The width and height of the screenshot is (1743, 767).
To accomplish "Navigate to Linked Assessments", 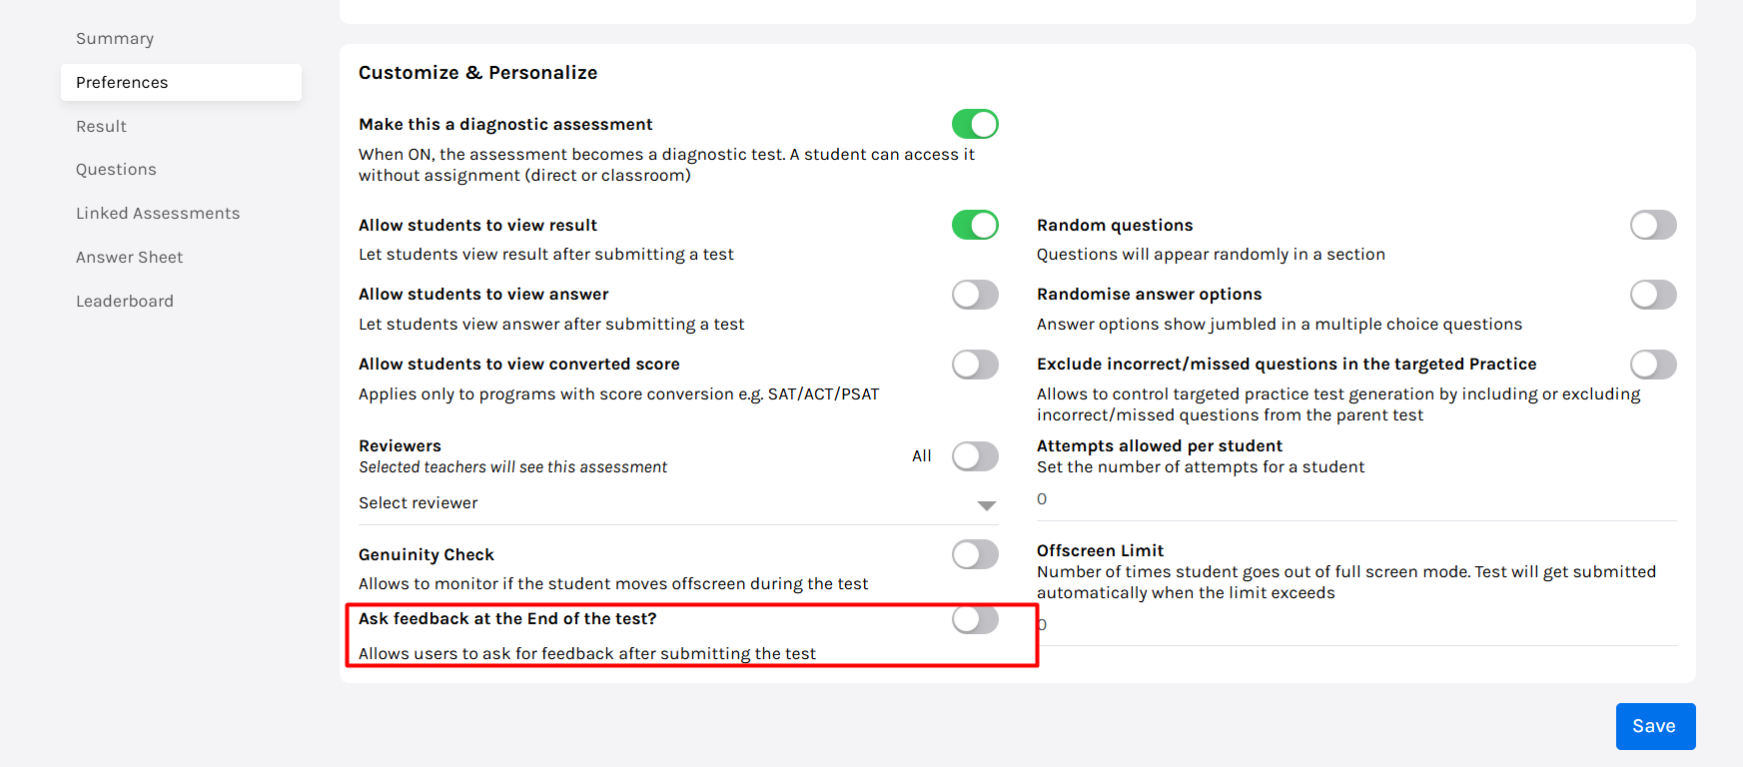I will pos(158,214).
